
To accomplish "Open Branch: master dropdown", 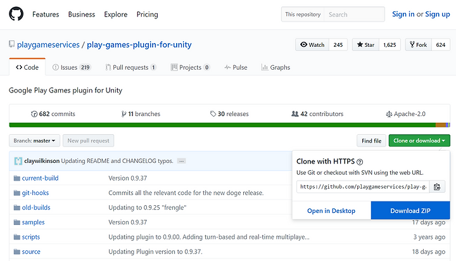I will point(34,141).
